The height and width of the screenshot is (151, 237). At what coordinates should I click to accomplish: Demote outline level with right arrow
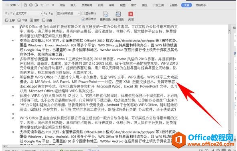coord(46,14)
